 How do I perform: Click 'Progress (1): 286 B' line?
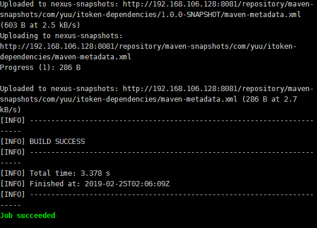pos(41,68)
